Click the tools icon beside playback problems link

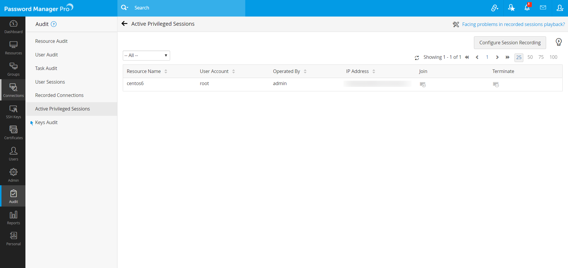456,25
